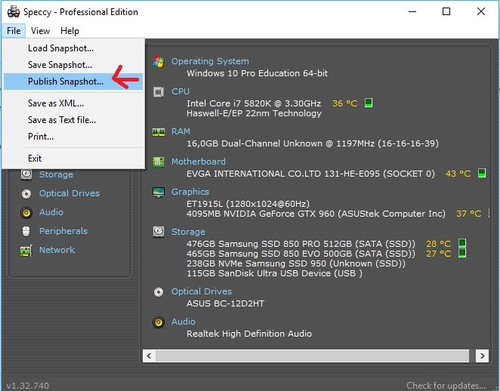The height and width of the screenshot is (391, 500).
Task: Click the Peripherals mouse icon in sidebar
Action: (26, 231)
